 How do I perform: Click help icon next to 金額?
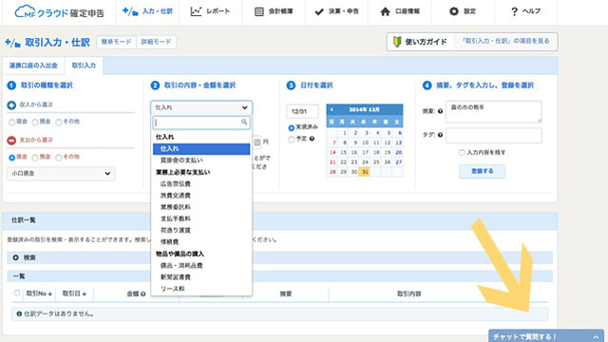coord(143,294)
